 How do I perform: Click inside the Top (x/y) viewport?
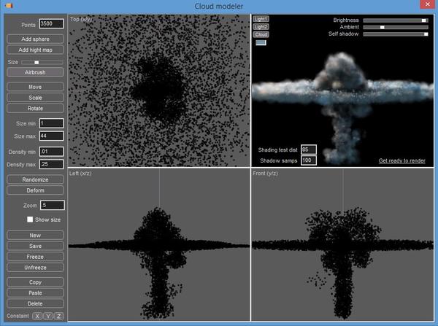159,90
